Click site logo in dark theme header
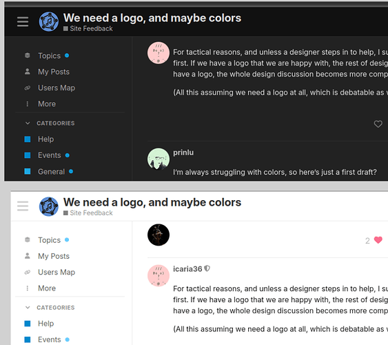 click(x=49, y=22)
